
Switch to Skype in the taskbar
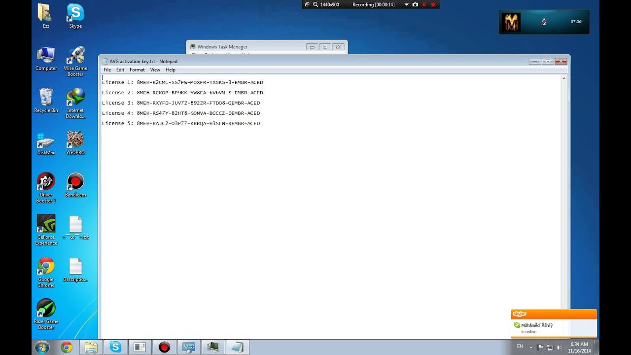click(x=115, y=347)
